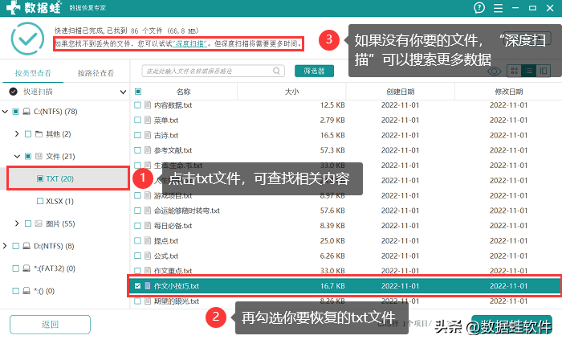Switch to list view icon
Image resolution: width=562 pixels, height=344 pixels.
(x=528, y=71)
